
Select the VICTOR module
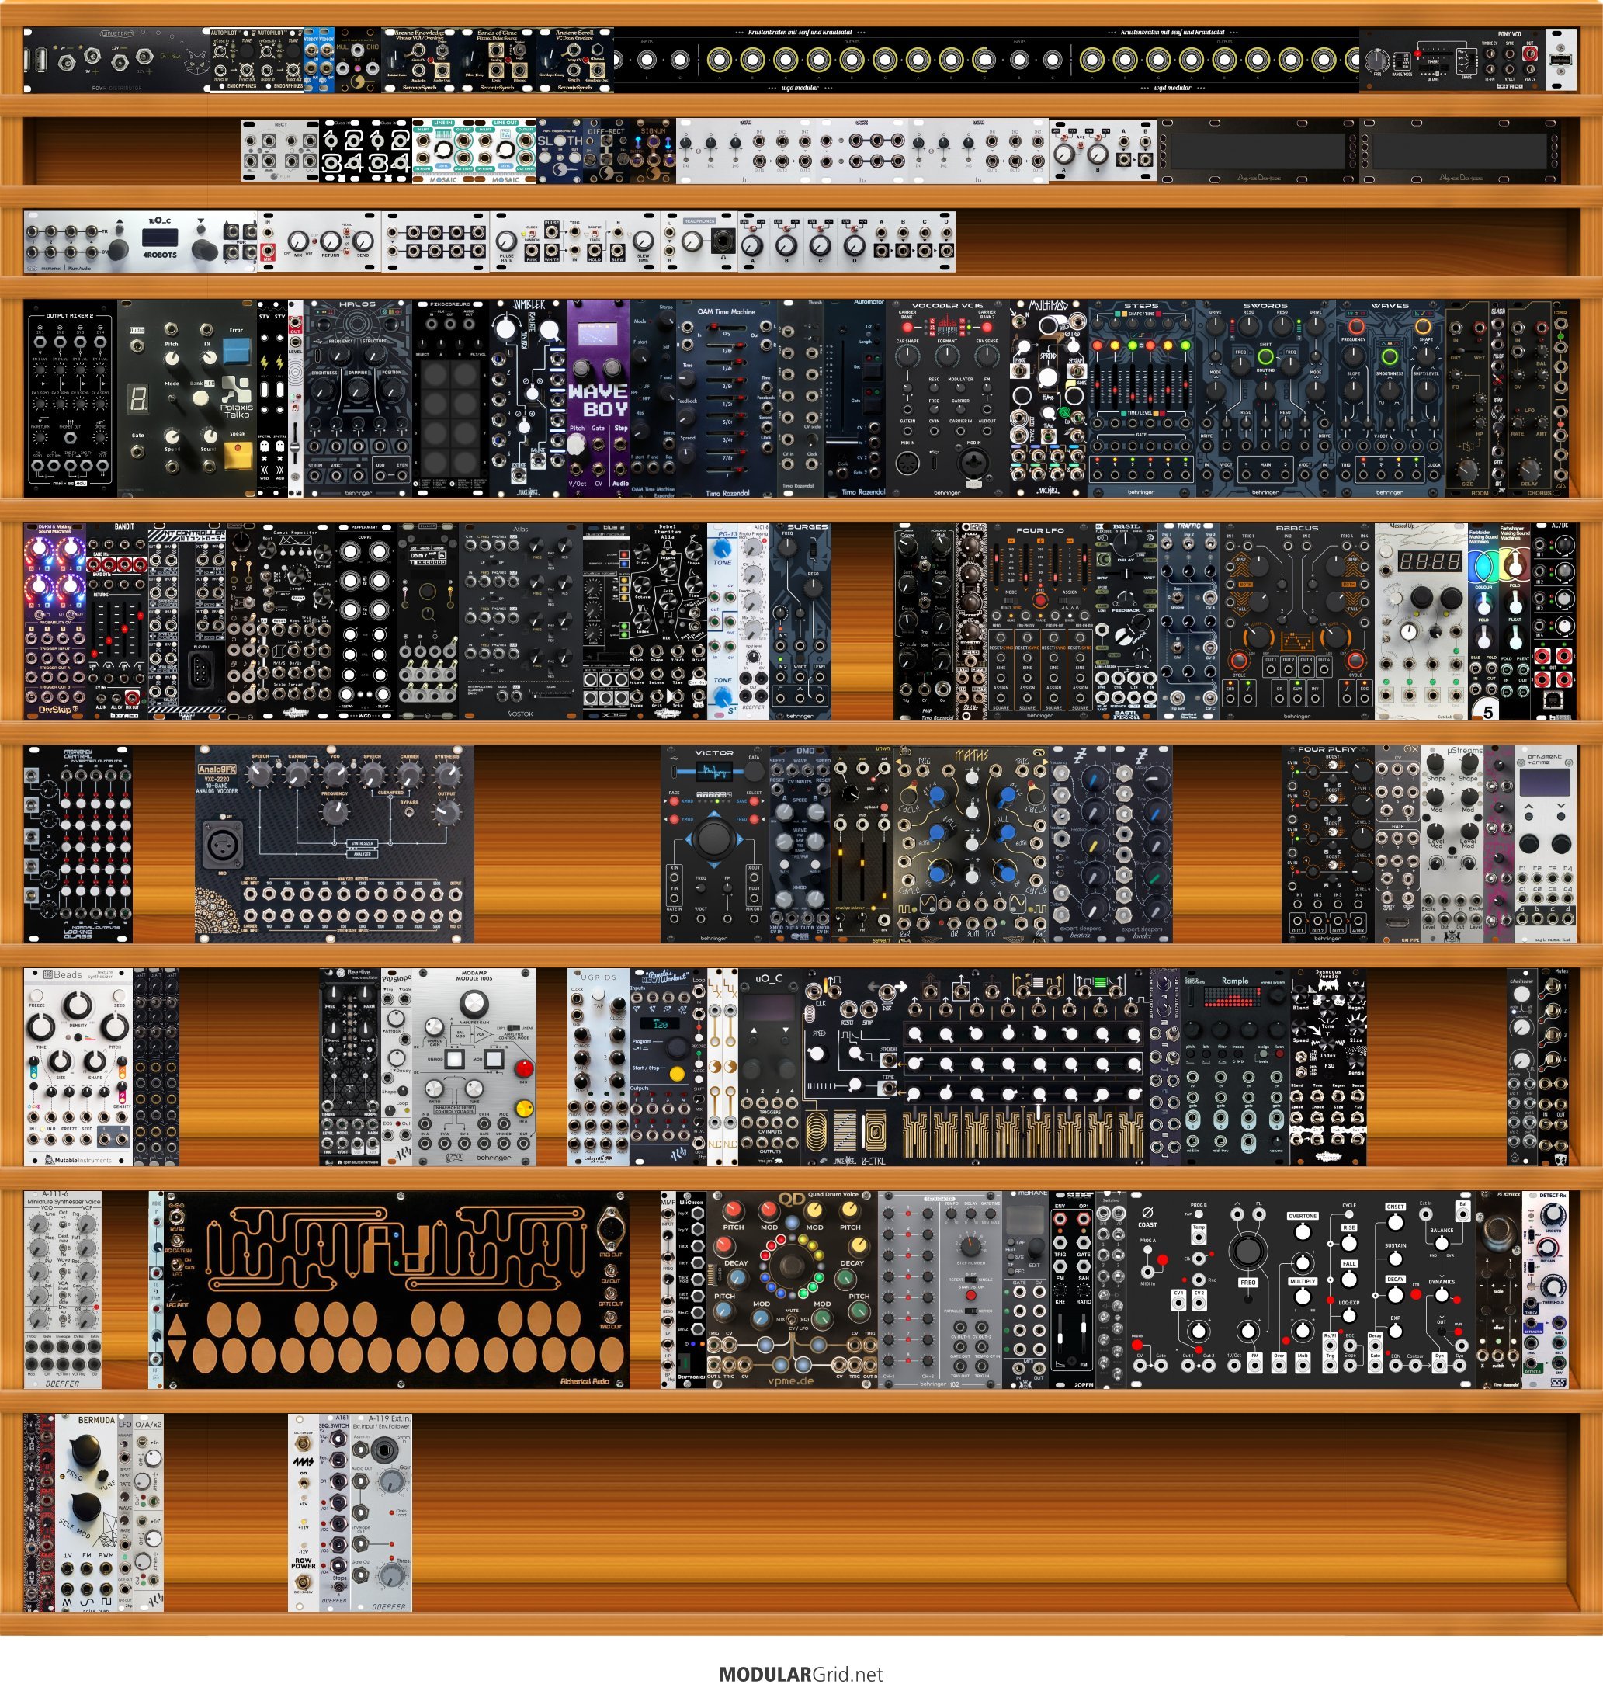(x=714, y=844)
